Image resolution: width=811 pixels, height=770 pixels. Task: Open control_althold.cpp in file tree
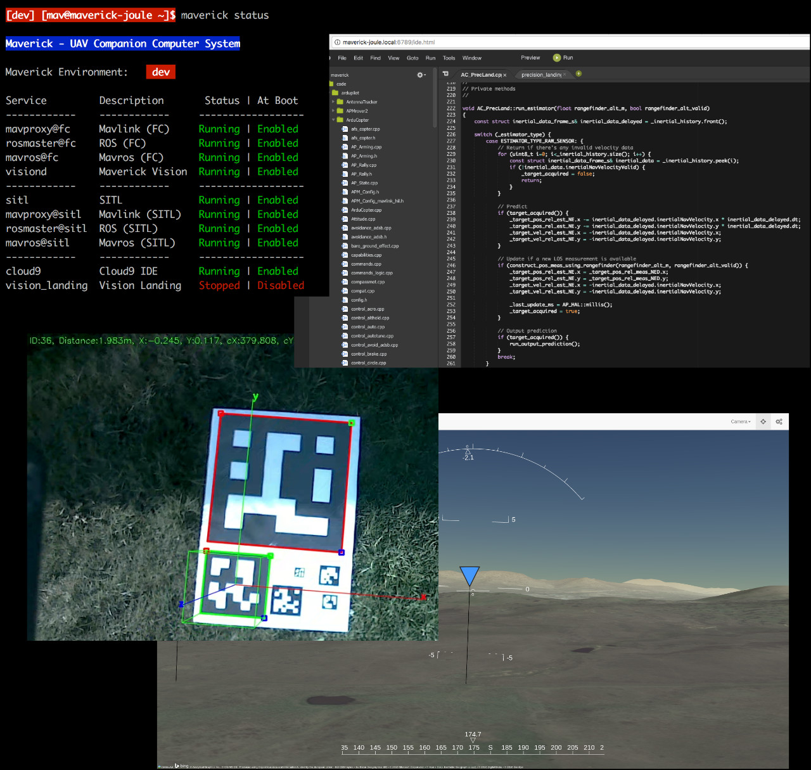tap(370, 318)
